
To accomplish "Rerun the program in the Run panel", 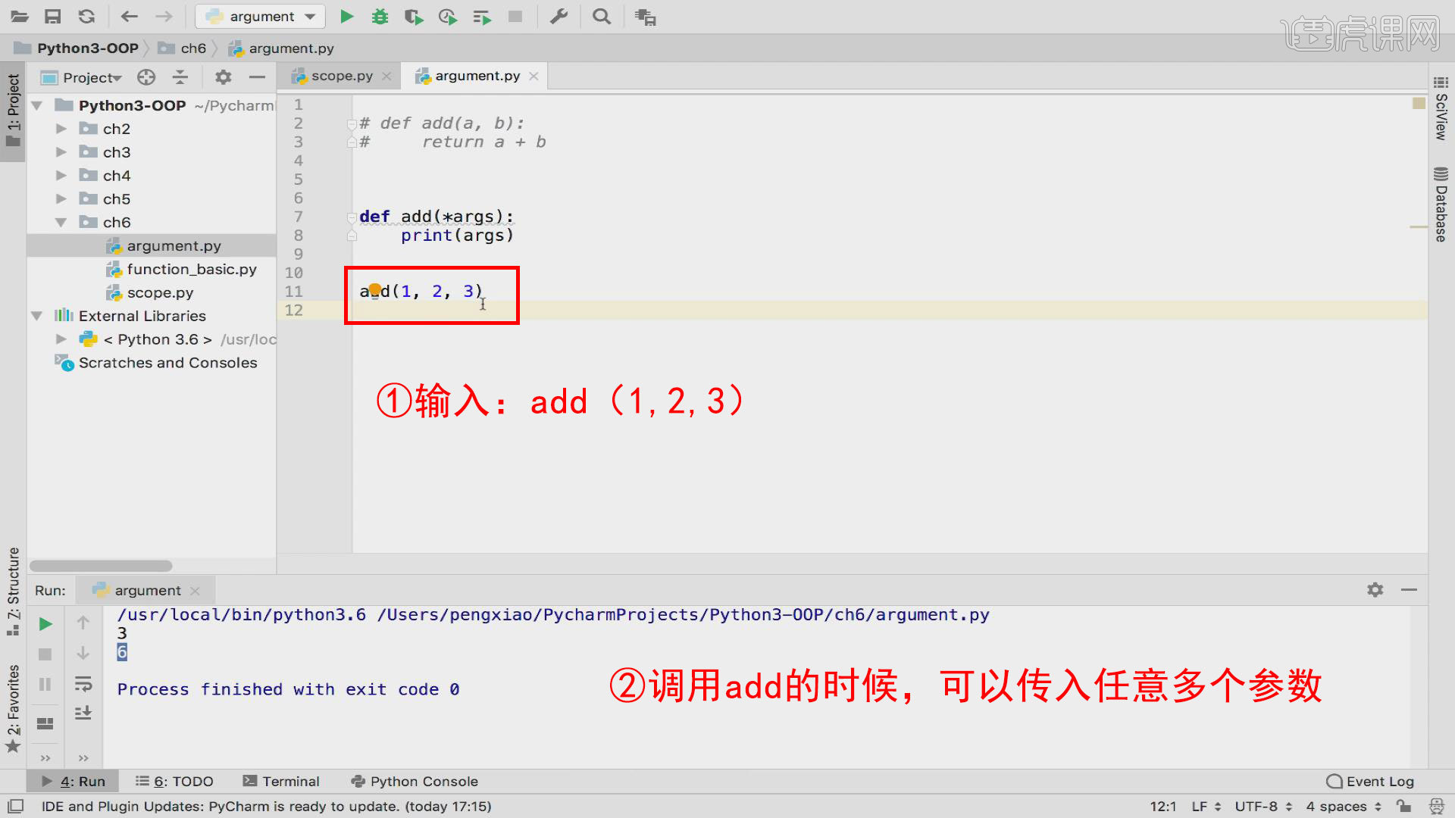I will pos(45,623).
